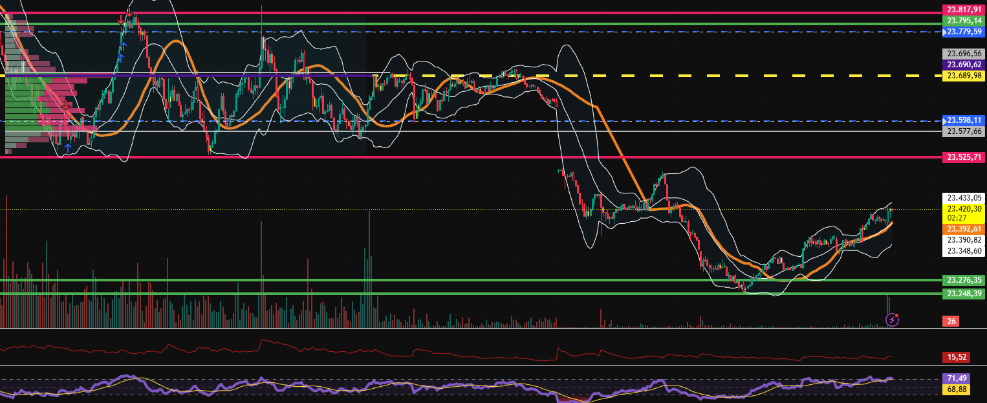
Task: Click the red 23.525,71 price label
Action: 964,157
